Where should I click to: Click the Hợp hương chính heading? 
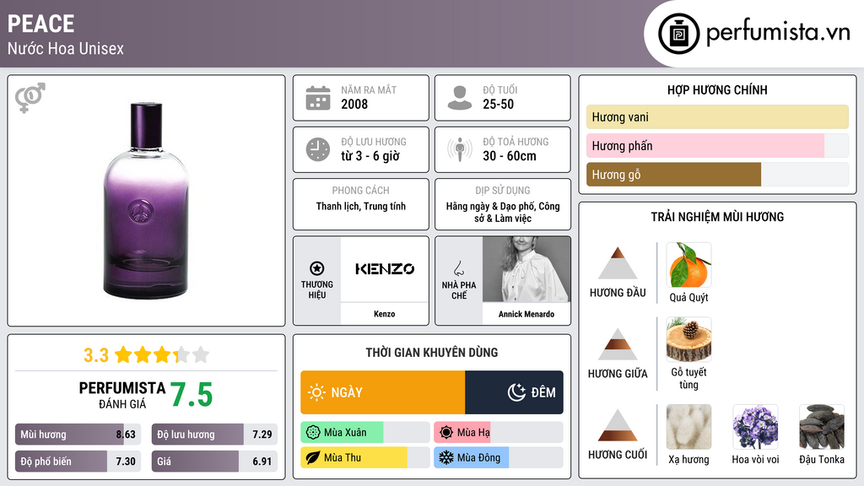tap(717, 89)
